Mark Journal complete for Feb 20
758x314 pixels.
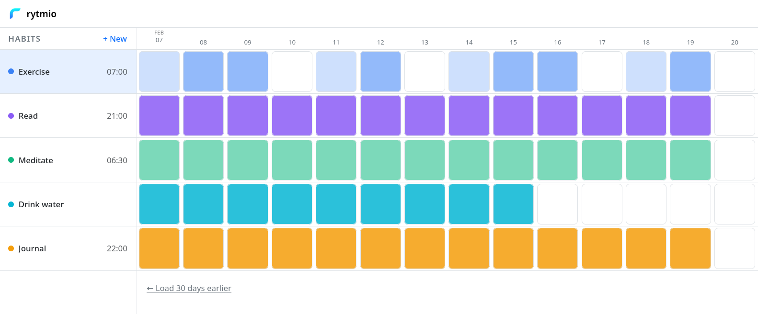coord(735,248)
